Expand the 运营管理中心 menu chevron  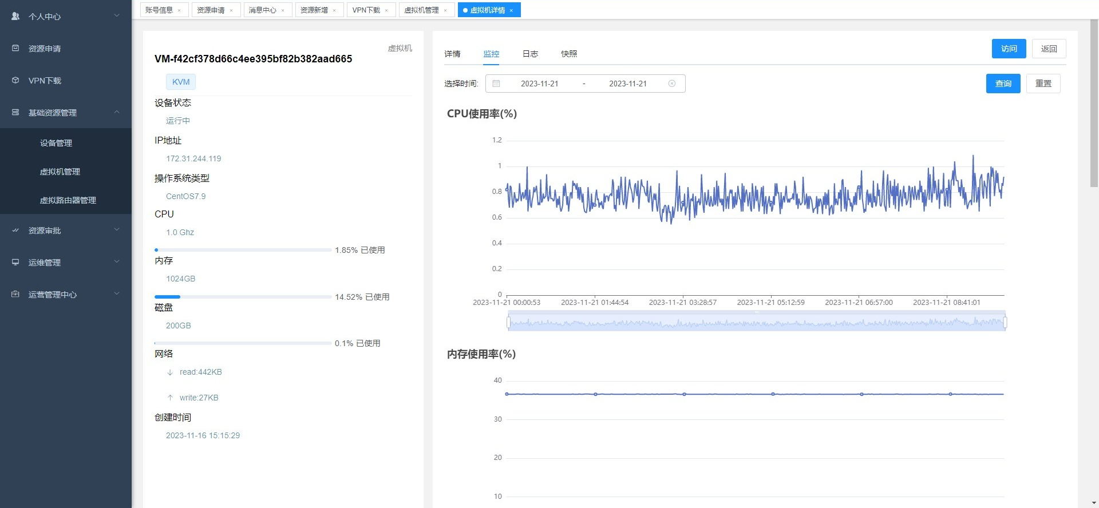[117, 293]
